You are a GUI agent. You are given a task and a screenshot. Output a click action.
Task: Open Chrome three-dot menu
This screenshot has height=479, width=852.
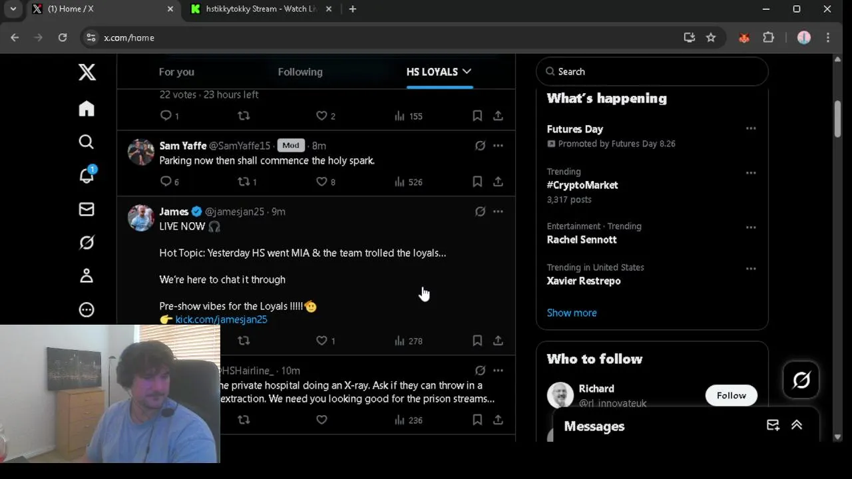828,38
